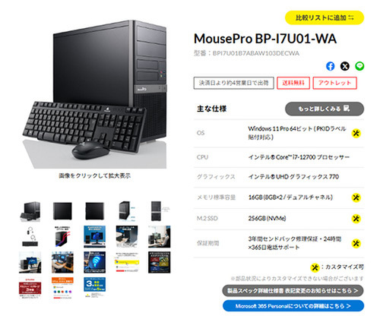Click the customize icon beside the warranty row
The image size is (380, 319).
tap(356, 243)
